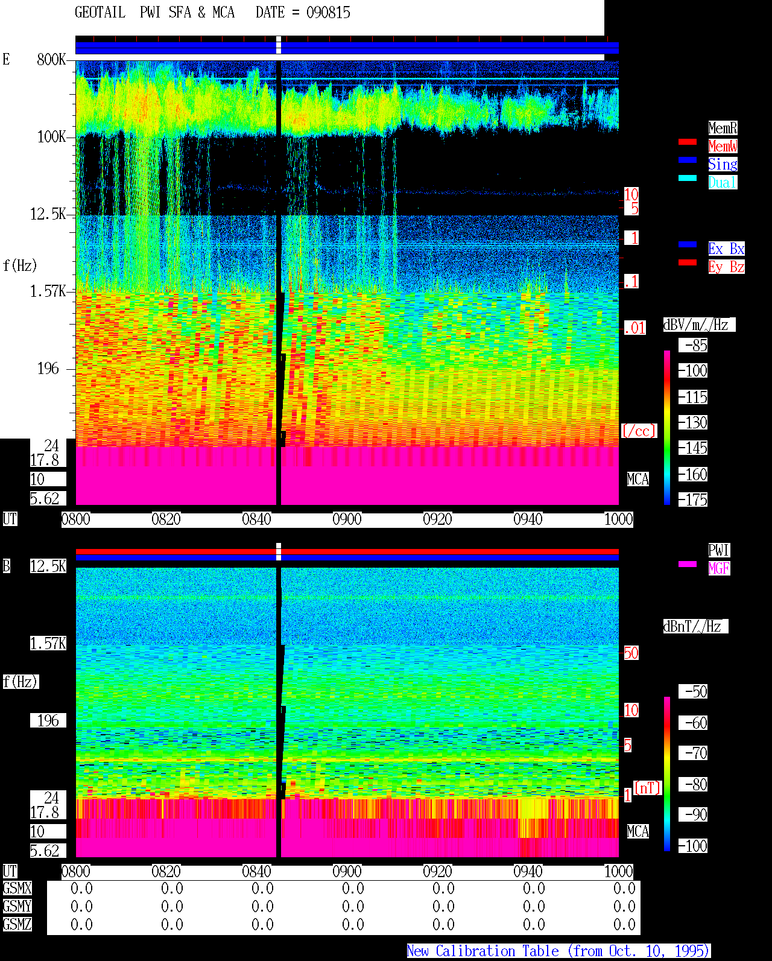Click the -145 color scale value

pyautogui.click(x=693, y=448)
